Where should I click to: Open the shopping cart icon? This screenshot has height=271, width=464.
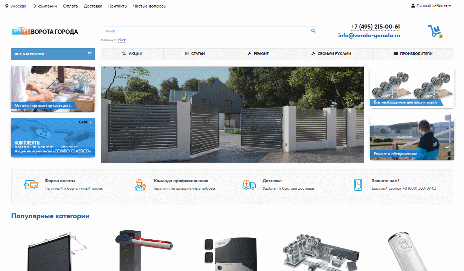[434, 31]
